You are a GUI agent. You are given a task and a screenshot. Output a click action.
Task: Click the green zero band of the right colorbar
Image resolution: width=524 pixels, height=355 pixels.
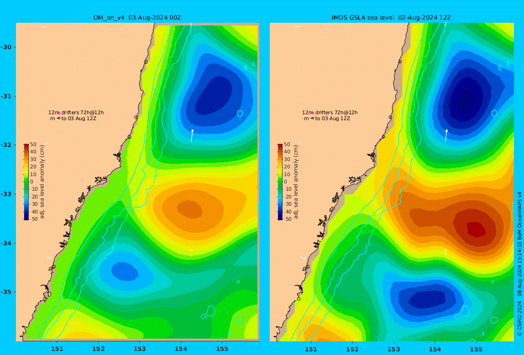(x=280, y=182)
